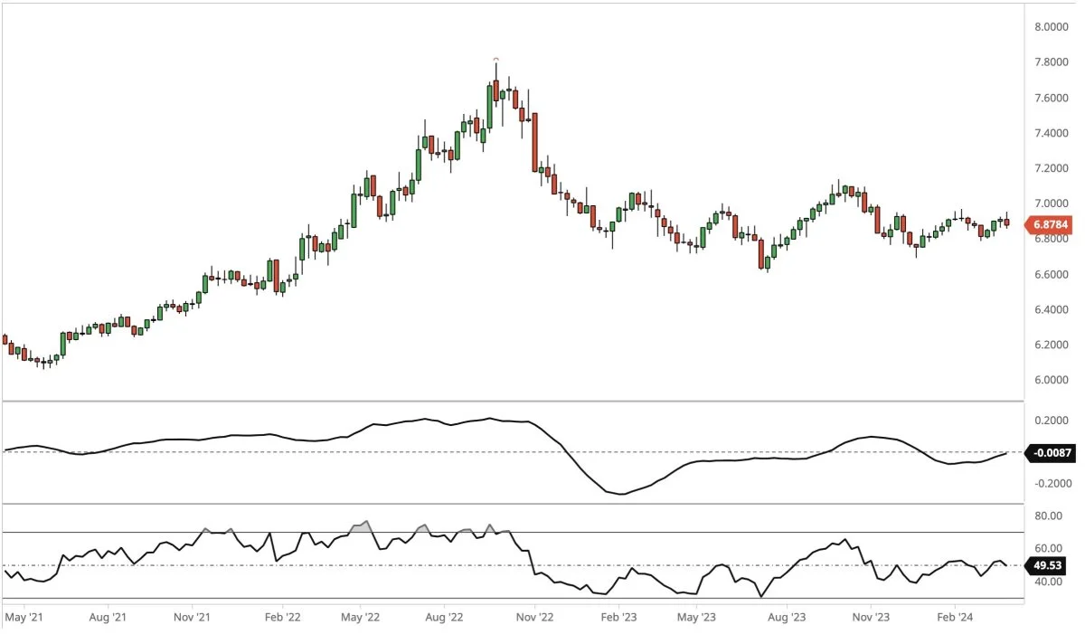1085x634 pixels.
Task: Click the red arc marker above the price peak
Action: [495, 58]
